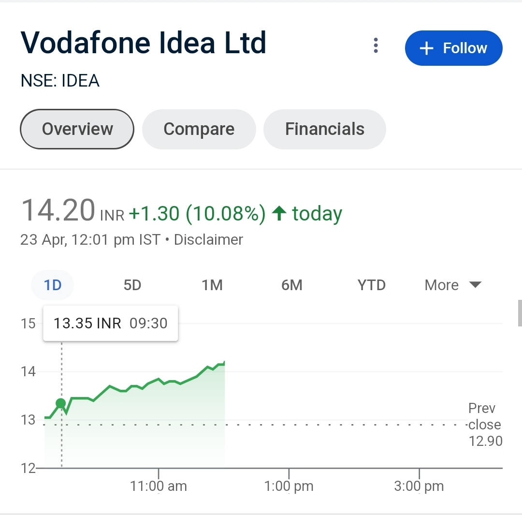Screen dimensions: 522x531
Task: Click the 11:00 am axis label
Action: click(x=159, y=486)
